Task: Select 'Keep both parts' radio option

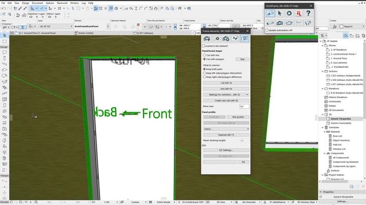Action: tap(205, 69)
